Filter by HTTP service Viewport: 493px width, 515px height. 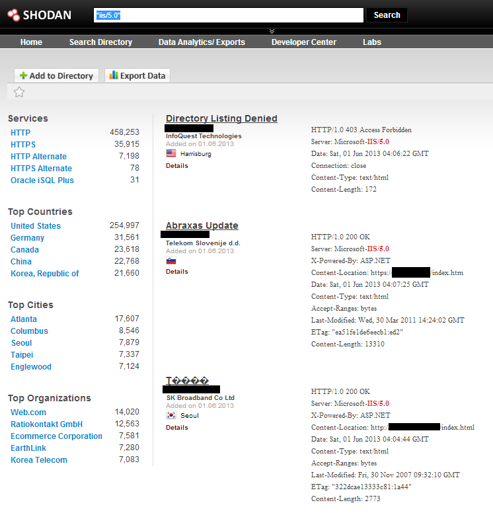[x=20, y=132]
